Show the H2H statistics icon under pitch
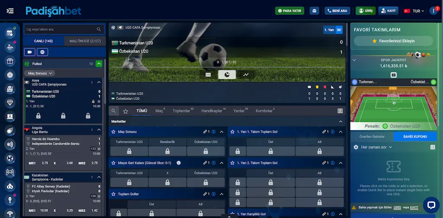This screenshot has height=218, width=443. [208, 74]
